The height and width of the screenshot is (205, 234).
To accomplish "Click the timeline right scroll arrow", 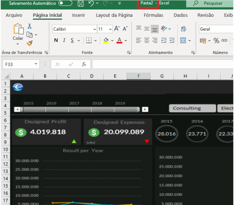I will [145, 110].
